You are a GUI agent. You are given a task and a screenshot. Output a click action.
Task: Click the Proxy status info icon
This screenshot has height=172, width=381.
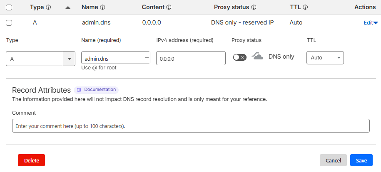pyautogui.click(x=254, y=7)
